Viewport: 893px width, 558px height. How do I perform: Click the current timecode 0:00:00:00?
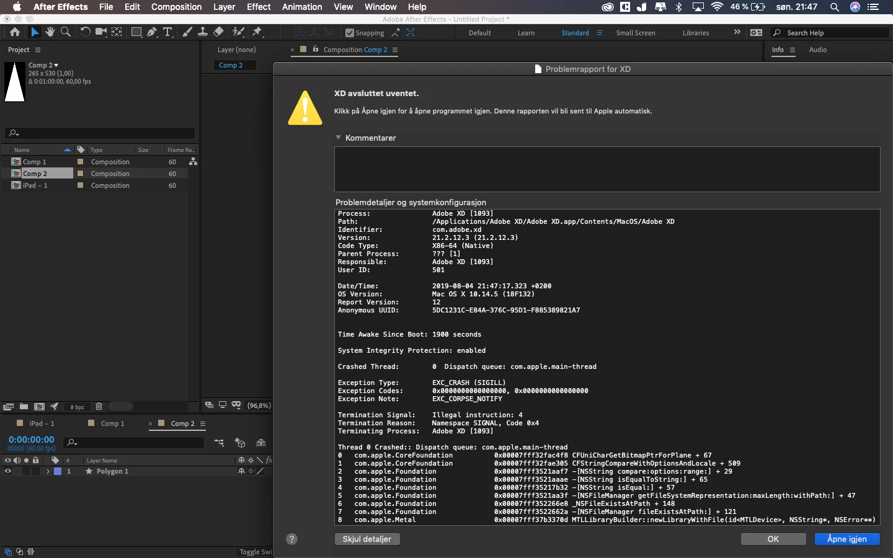(32, 440)
